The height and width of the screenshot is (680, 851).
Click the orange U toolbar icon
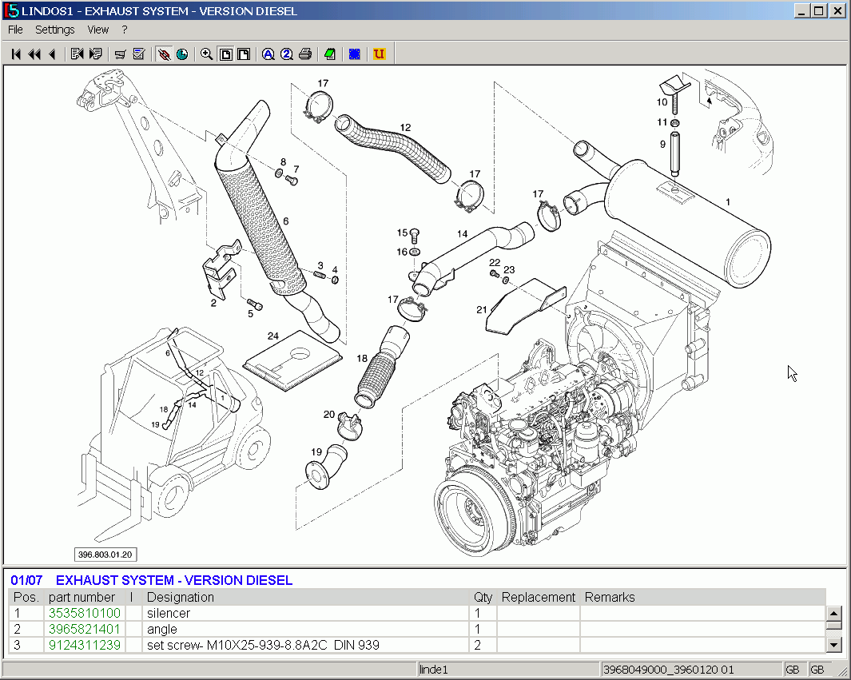pyautogui.click(x=379, y=54)
